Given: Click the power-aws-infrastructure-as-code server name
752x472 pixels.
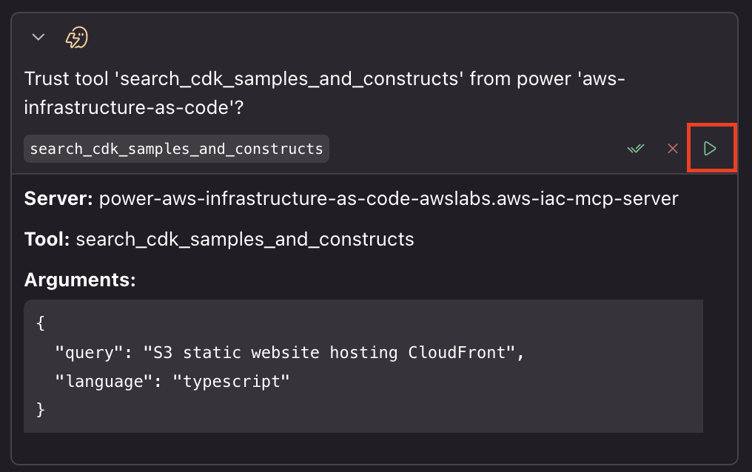Looking at the screenshot, I should coord(389,198).
